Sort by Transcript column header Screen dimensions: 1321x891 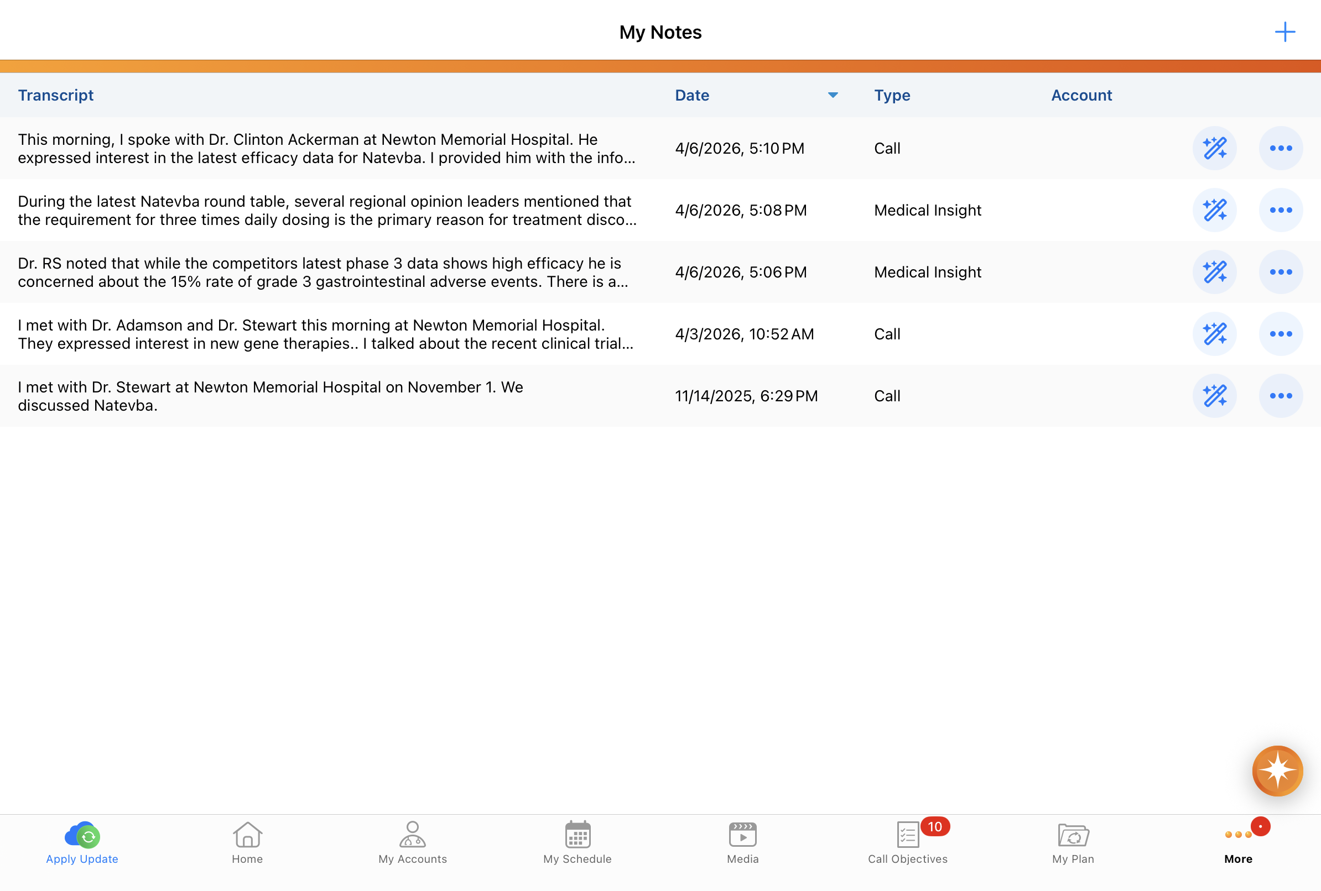pos(56,96)
